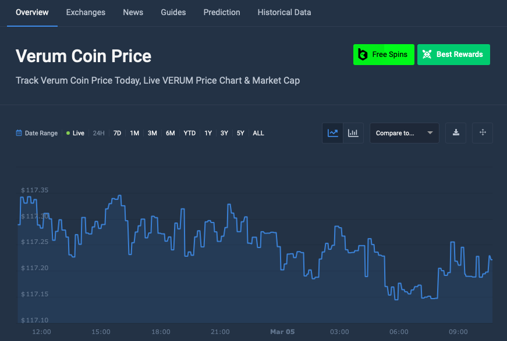Select the ALL timeframe
The image size is (507, 341).
pyautogui.click(x=258, y=133)
